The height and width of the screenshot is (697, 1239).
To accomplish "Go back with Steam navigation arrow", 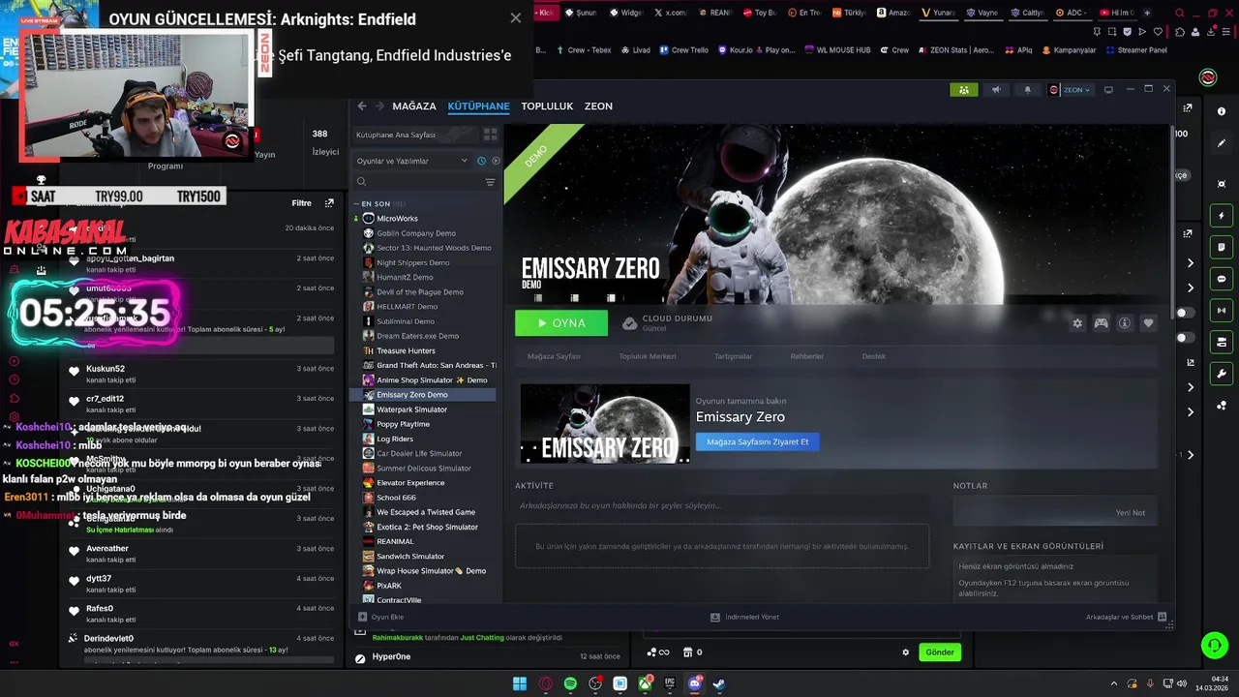I will pyautogui.click(x=362, y=106).
